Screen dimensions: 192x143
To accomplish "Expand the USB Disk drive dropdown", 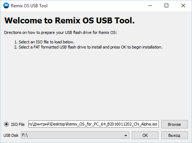I will coord(75,135).
